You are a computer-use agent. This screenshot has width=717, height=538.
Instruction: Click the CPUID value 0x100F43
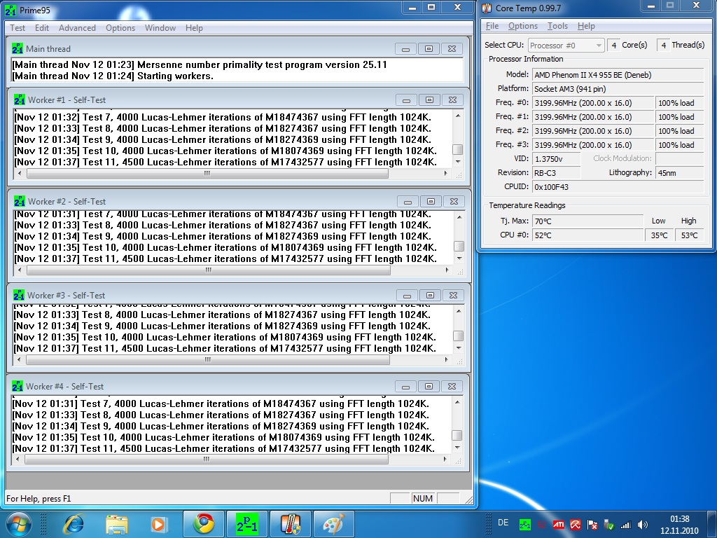(618, 186)
